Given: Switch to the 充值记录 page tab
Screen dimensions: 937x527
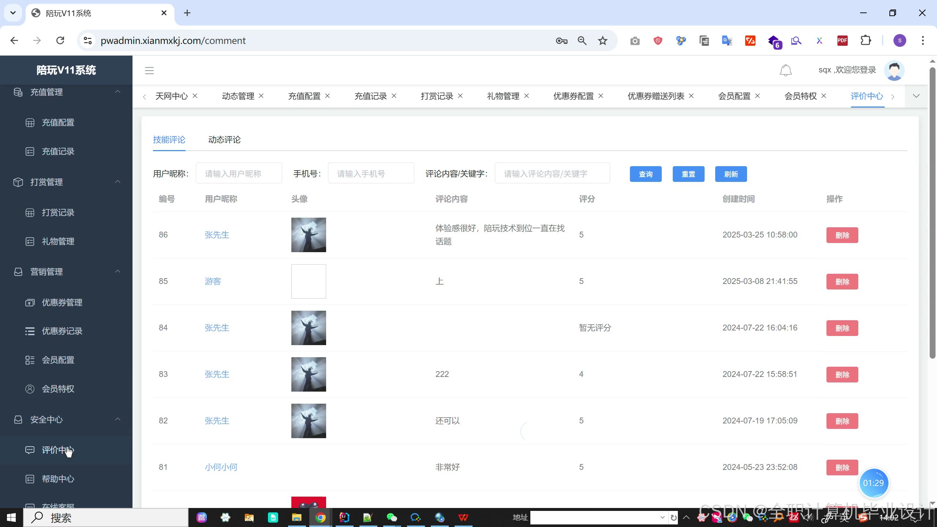Looking at the screenshot, I should pos(370,96).
